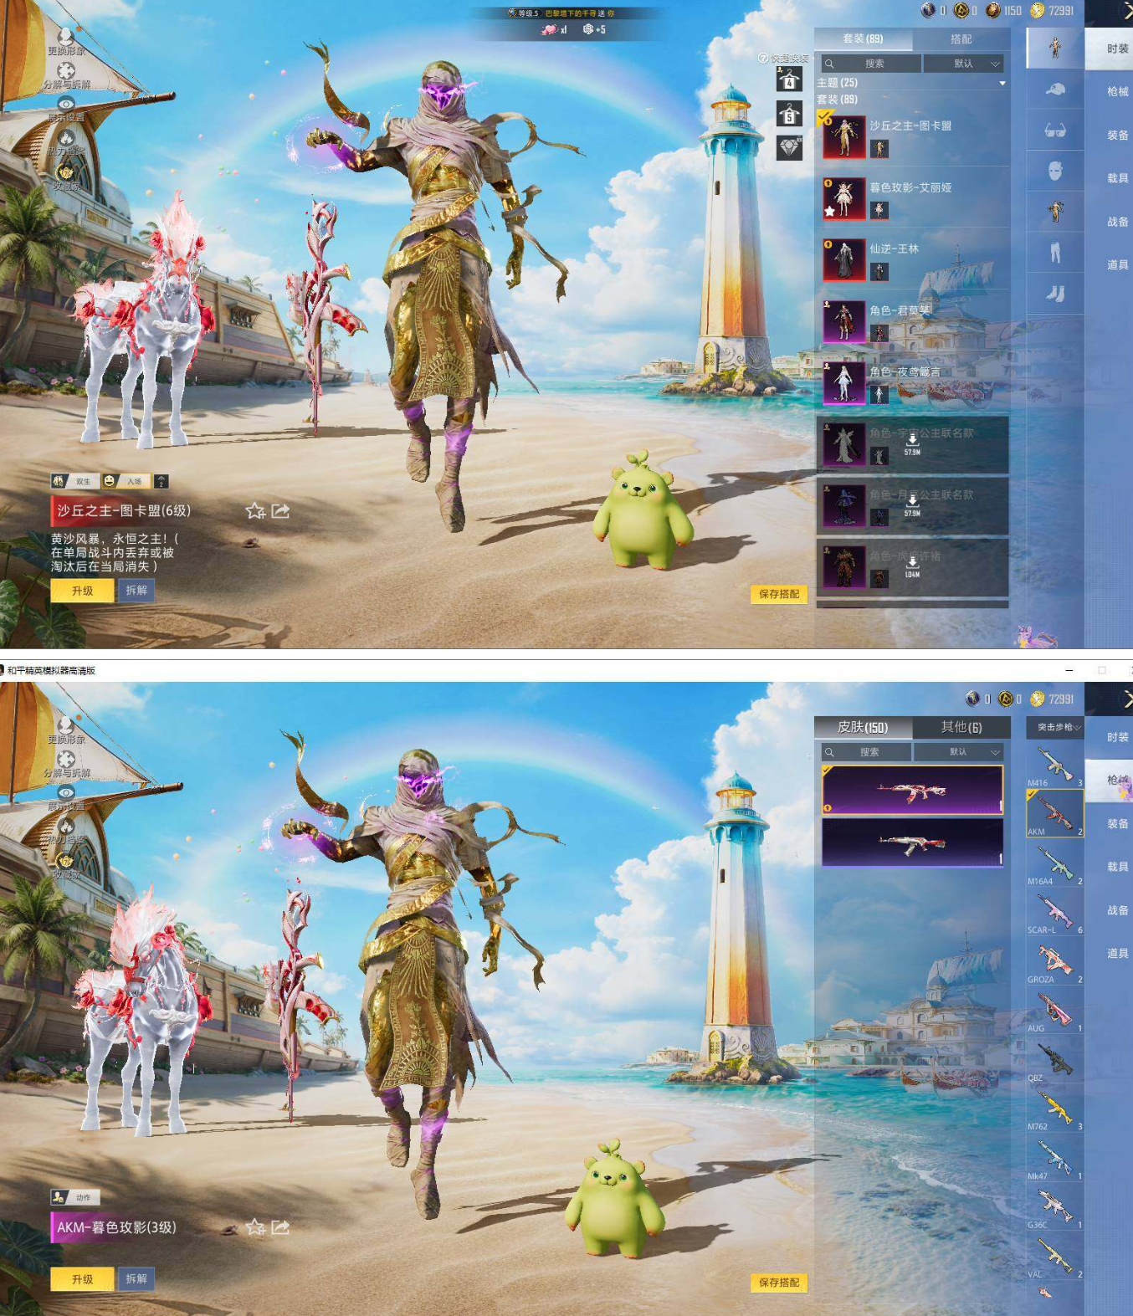Toggle the 双生 tag on the outfit
This screenshot has height=1316, width=1133.
point(74,481)
